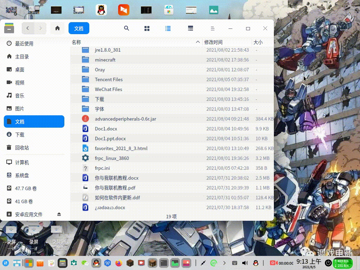This screenshot has width=360, height=270.
Task: Open 最近使用 in the sidebar
Action: coord(24,44)
